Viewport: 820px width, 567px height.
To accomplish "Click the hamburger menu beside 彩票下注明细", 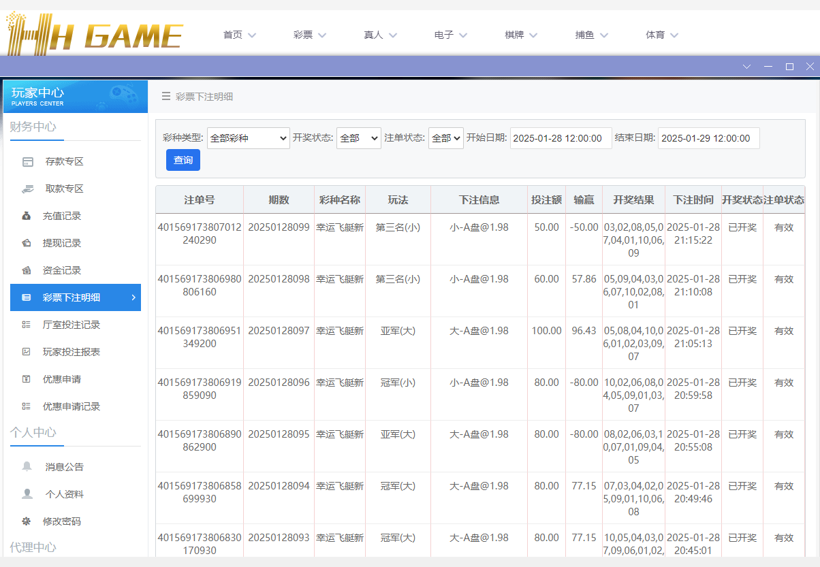I will 165,97.
